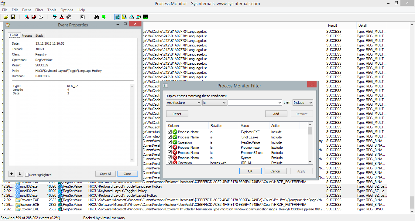Screen dimensions: 415x221
Task: Open the Process Tree toolbar icon
Action: 83,17
